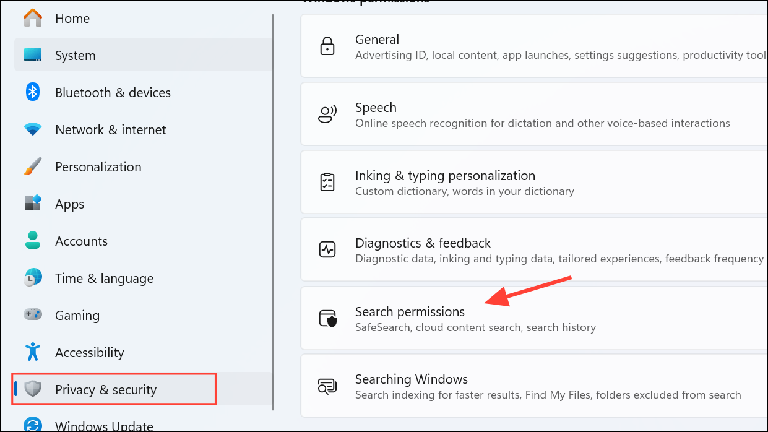Click the Gaming controller icon
Viewport: 768px width, 432px height.
pos(33,314)
